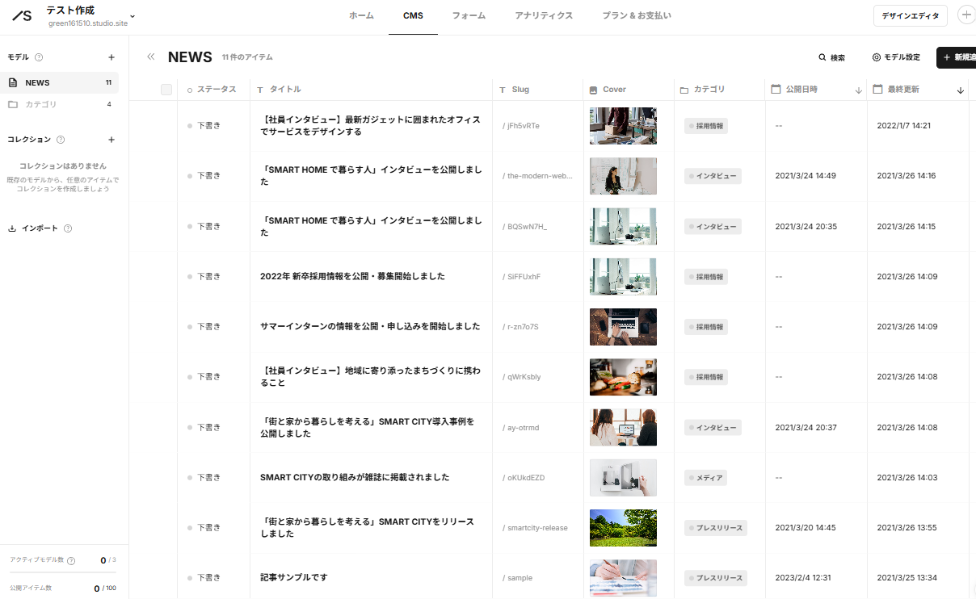The height and width of the screenshot is (599, 976).
Task: Open the project switcher chevron under テスト作成
Action: [x=132, y=16]
